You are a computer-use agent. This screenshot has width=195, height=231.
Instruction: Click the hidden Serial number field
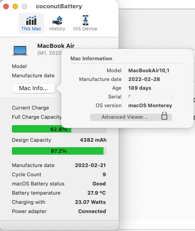point(150,97)
